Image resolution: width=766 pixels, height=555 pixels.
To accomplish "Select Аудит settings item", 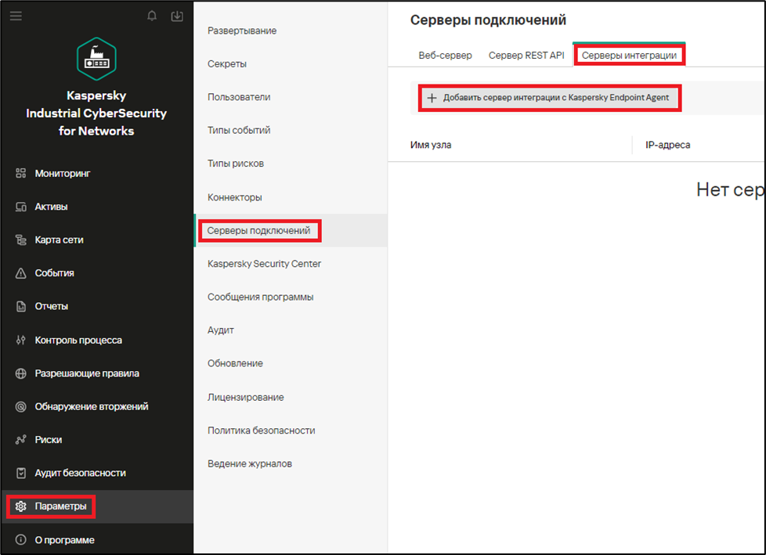I will 221,330.
